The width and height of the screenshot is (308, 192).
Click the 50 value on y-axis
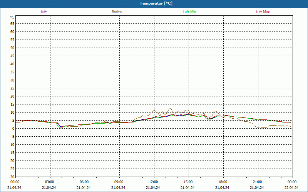(12, 48)
